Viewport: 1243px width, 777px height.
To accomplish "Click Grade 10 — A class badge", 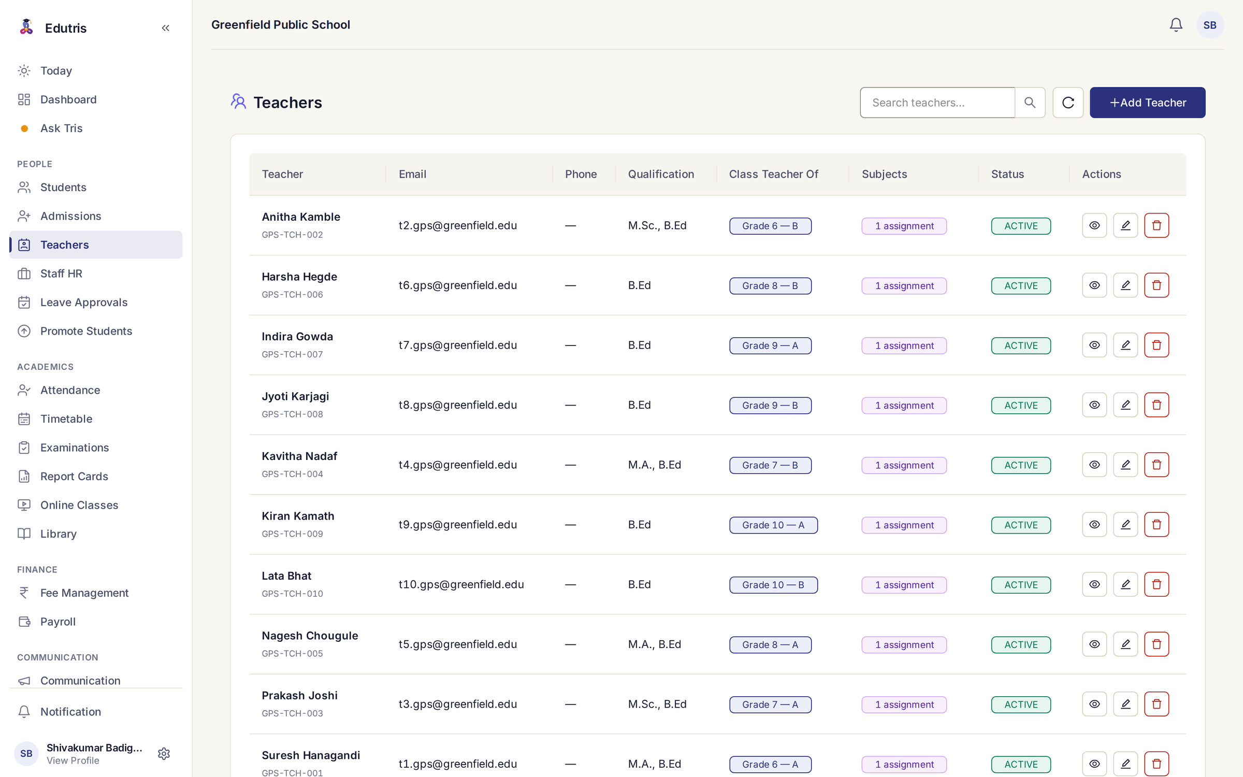I will click(x=773, y=525).
